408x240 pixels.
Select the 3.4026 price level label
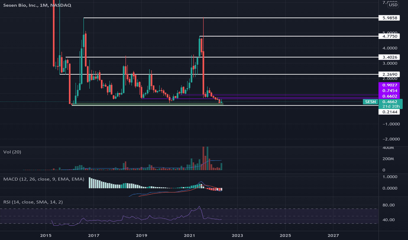click(x=389, y=57)
